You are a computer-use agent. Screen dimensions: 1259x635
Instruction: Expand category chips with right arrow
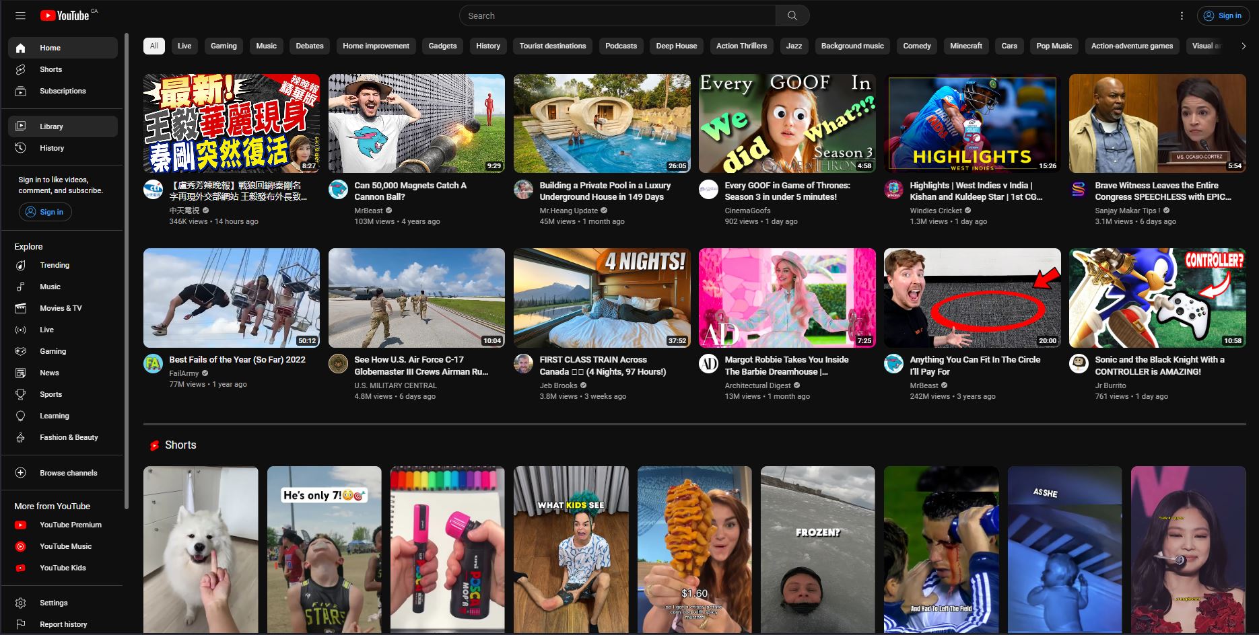click(x=1244, y=46)
